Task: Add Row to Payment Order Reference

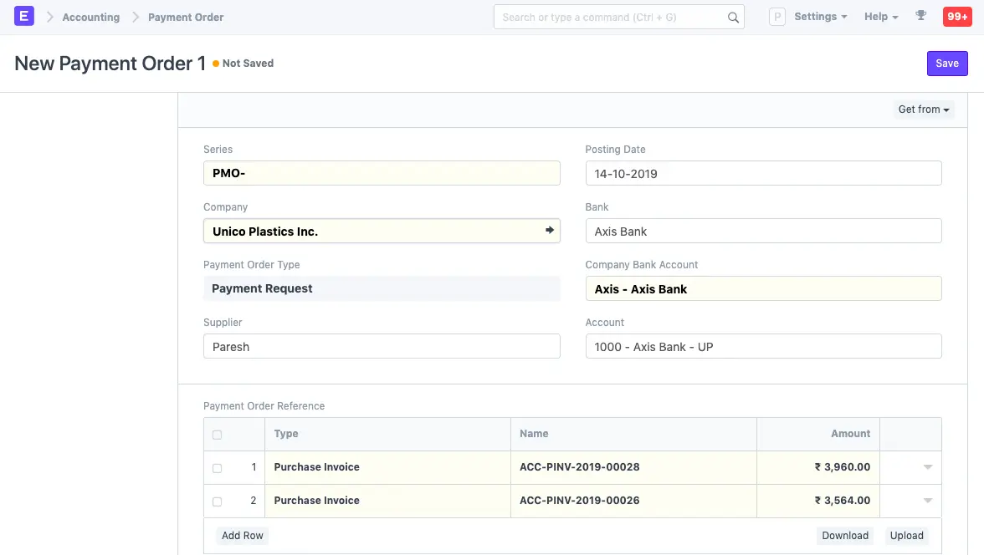Action: pyautogui.click(x=243, y=536)
